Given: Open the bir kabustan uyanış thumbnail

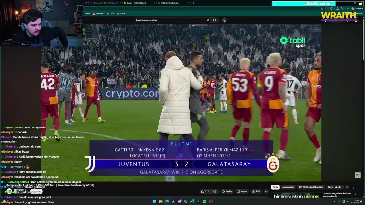Looking at the screenshot, I should point(297,195).
